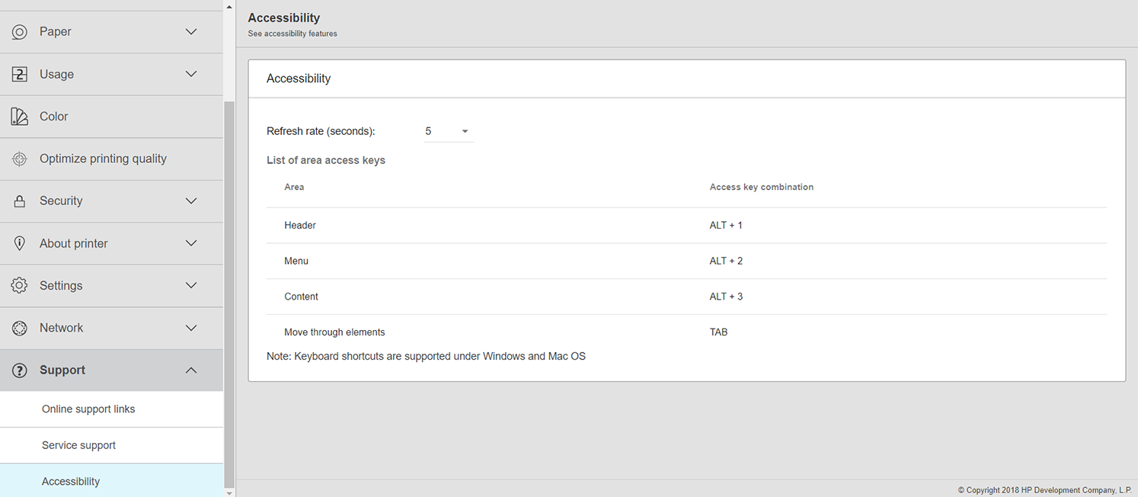Click the Optimize printing quality target icon

pos(19,159)
